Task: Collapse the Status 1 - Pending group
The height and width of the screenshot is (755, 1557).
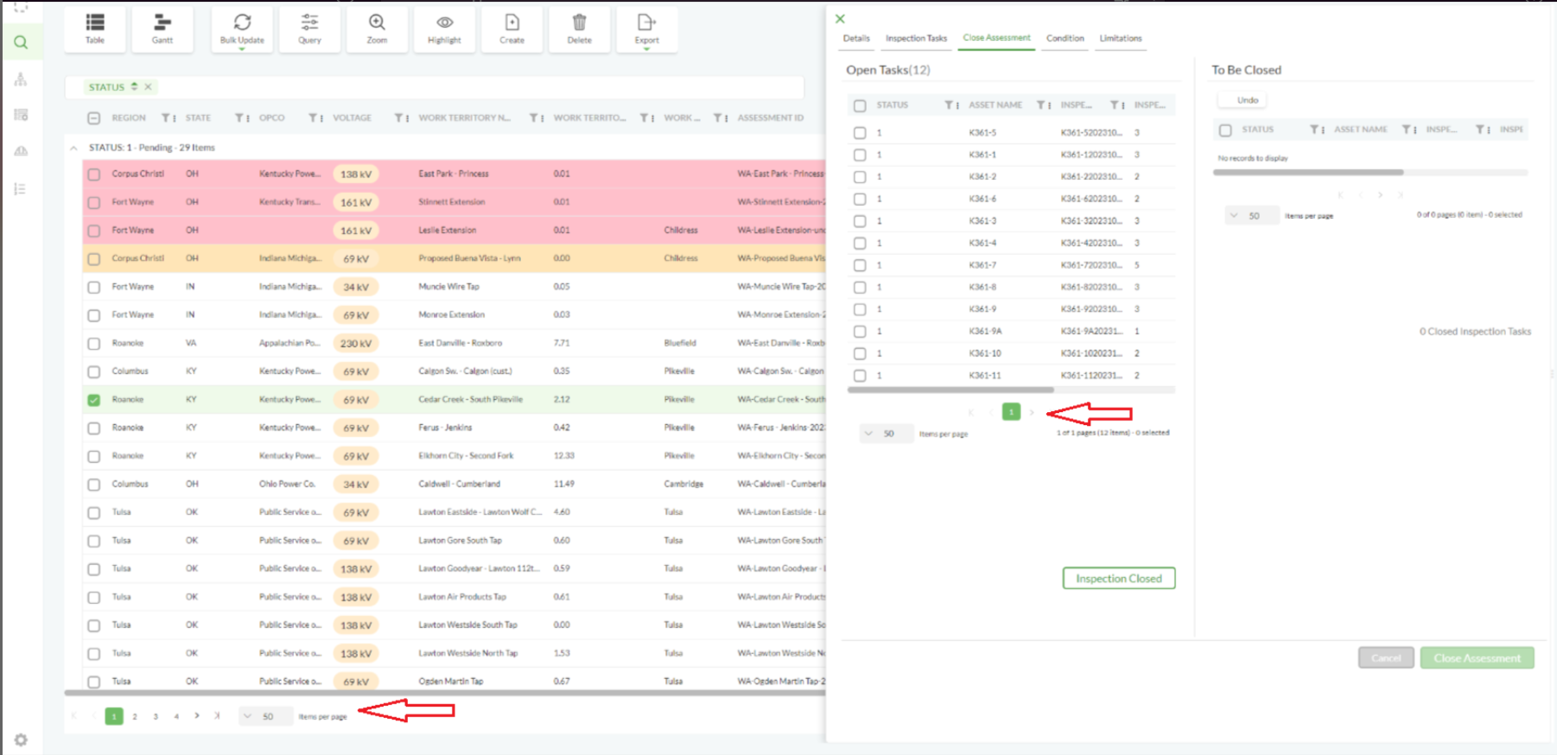Action: [x=73, y=148]
